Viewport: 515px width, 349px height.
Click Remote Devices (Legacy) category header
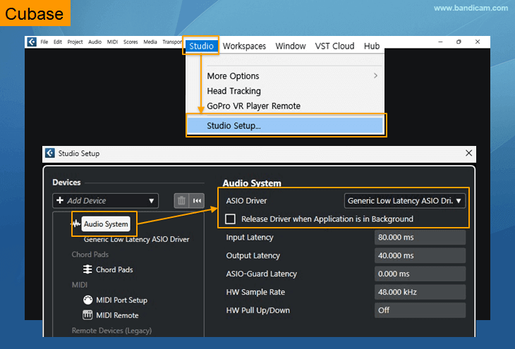(x=111, y=331)
